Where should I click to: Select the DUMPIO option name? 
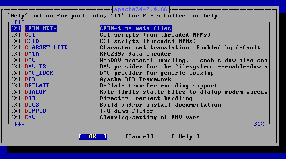36,111
